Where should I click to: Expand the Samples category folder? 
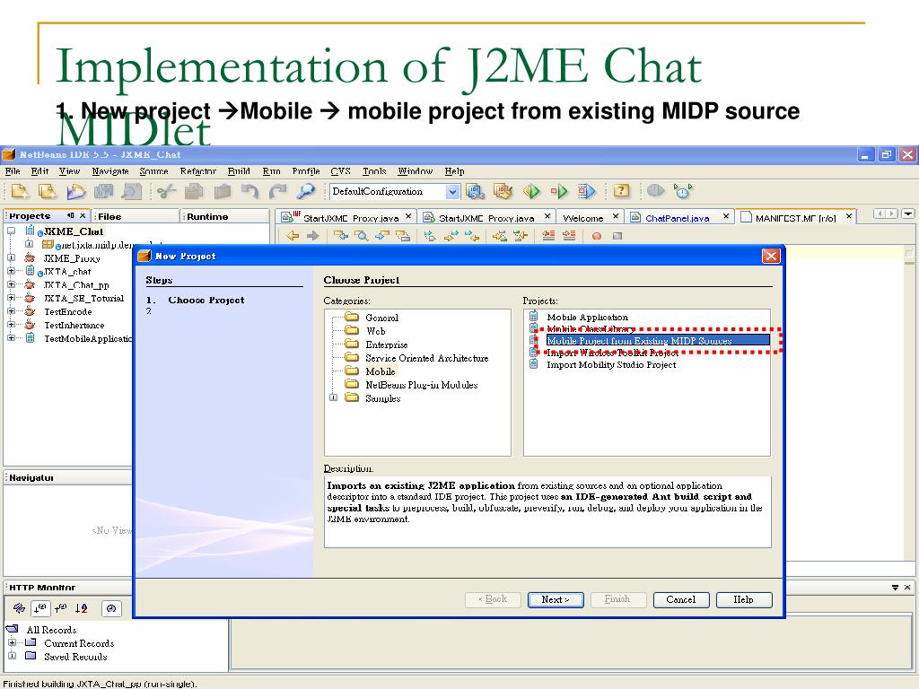click(x=334, y=397)
